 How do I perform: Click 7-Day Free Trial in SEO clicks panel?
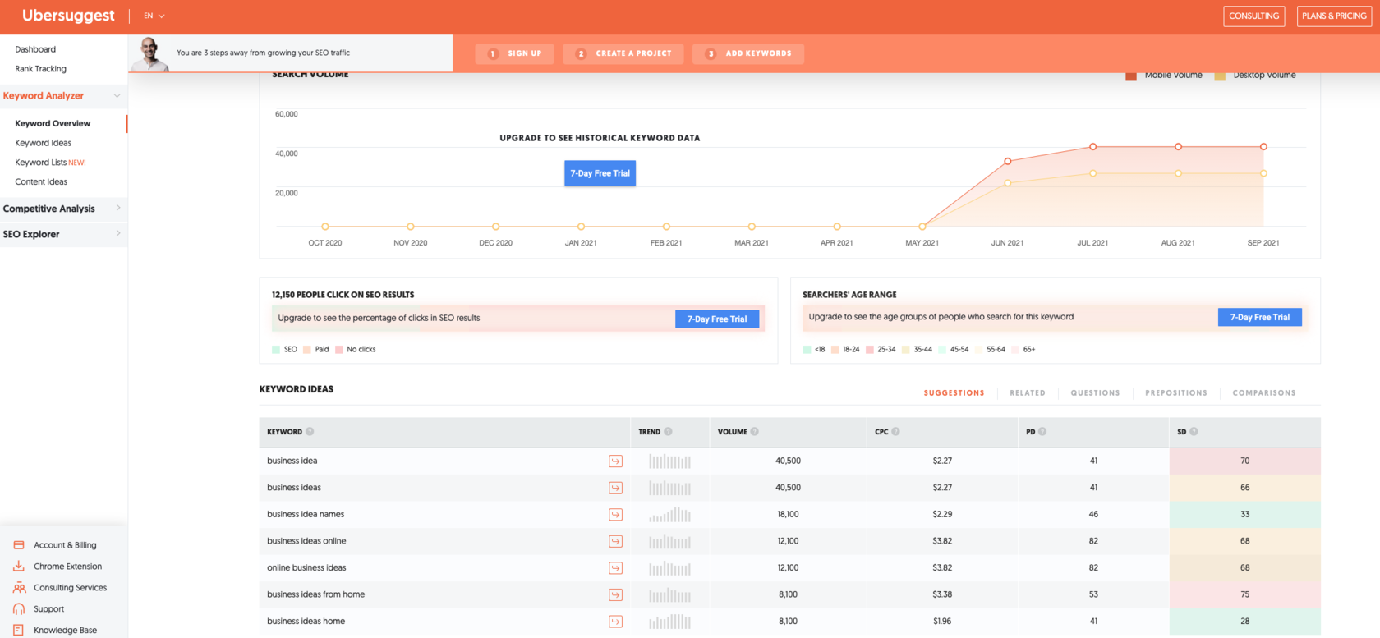coord(717,319)
